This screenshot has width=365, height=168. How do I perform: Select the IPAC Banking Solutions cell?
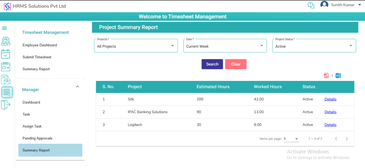(148, 112)
